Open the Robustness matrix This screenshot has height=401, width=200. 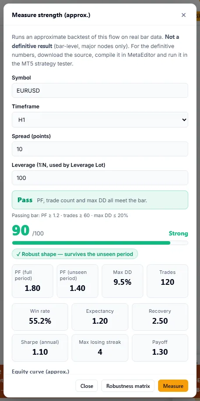click(128, 386)
